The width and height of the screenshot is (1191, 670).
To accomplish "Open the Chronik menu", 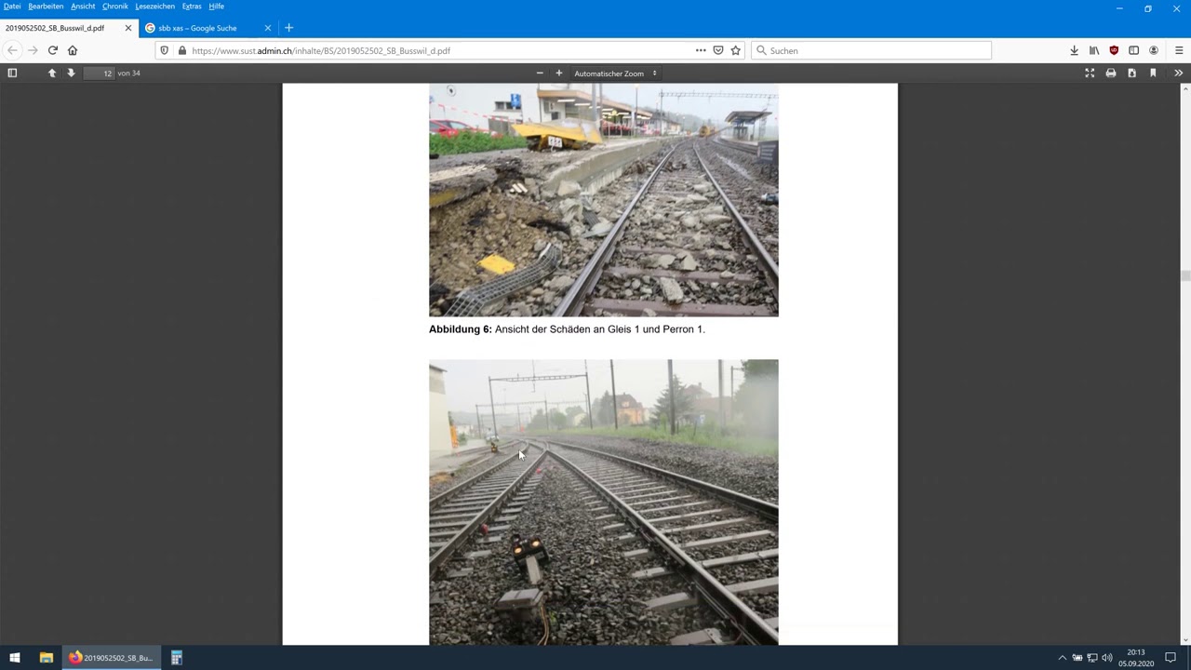I will click(115, 7).
